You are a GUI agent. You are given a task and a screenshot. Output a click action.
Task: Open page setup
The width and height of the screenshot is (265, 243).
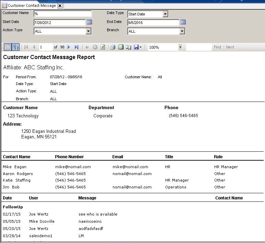(x=128, y=47)
